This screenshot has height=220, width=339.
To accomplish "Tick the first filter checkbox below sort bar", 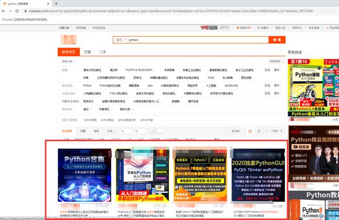I will point(62,139).
